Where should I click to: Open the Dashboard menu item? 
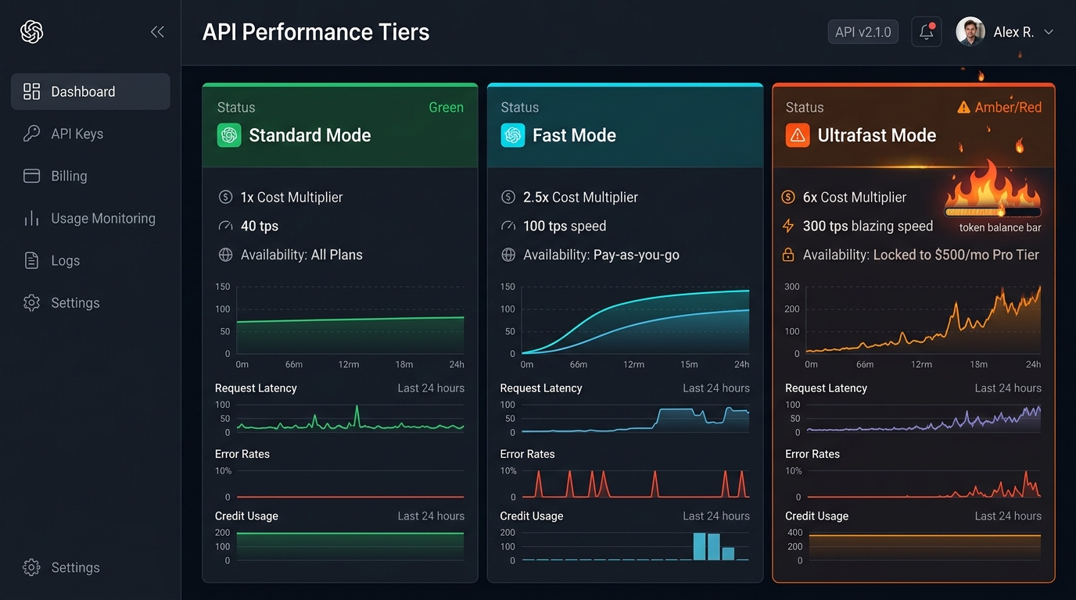[90, 91]
